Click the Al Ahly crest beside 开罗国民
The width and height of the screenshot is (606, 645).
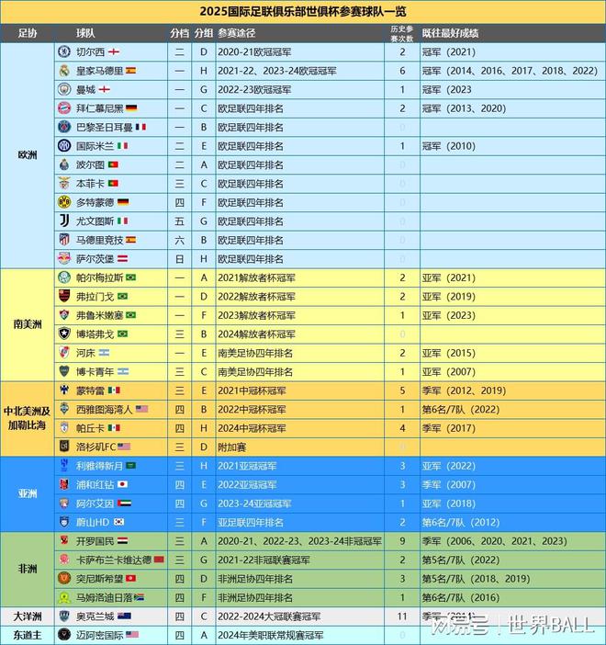pyautogui.click(x=64, y=540)
